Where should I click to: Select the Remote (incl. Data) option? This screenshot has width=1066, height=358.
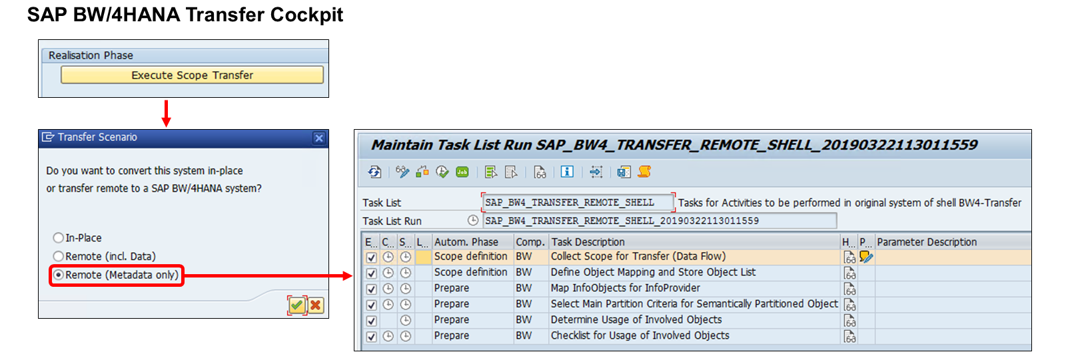click(59, 256)
